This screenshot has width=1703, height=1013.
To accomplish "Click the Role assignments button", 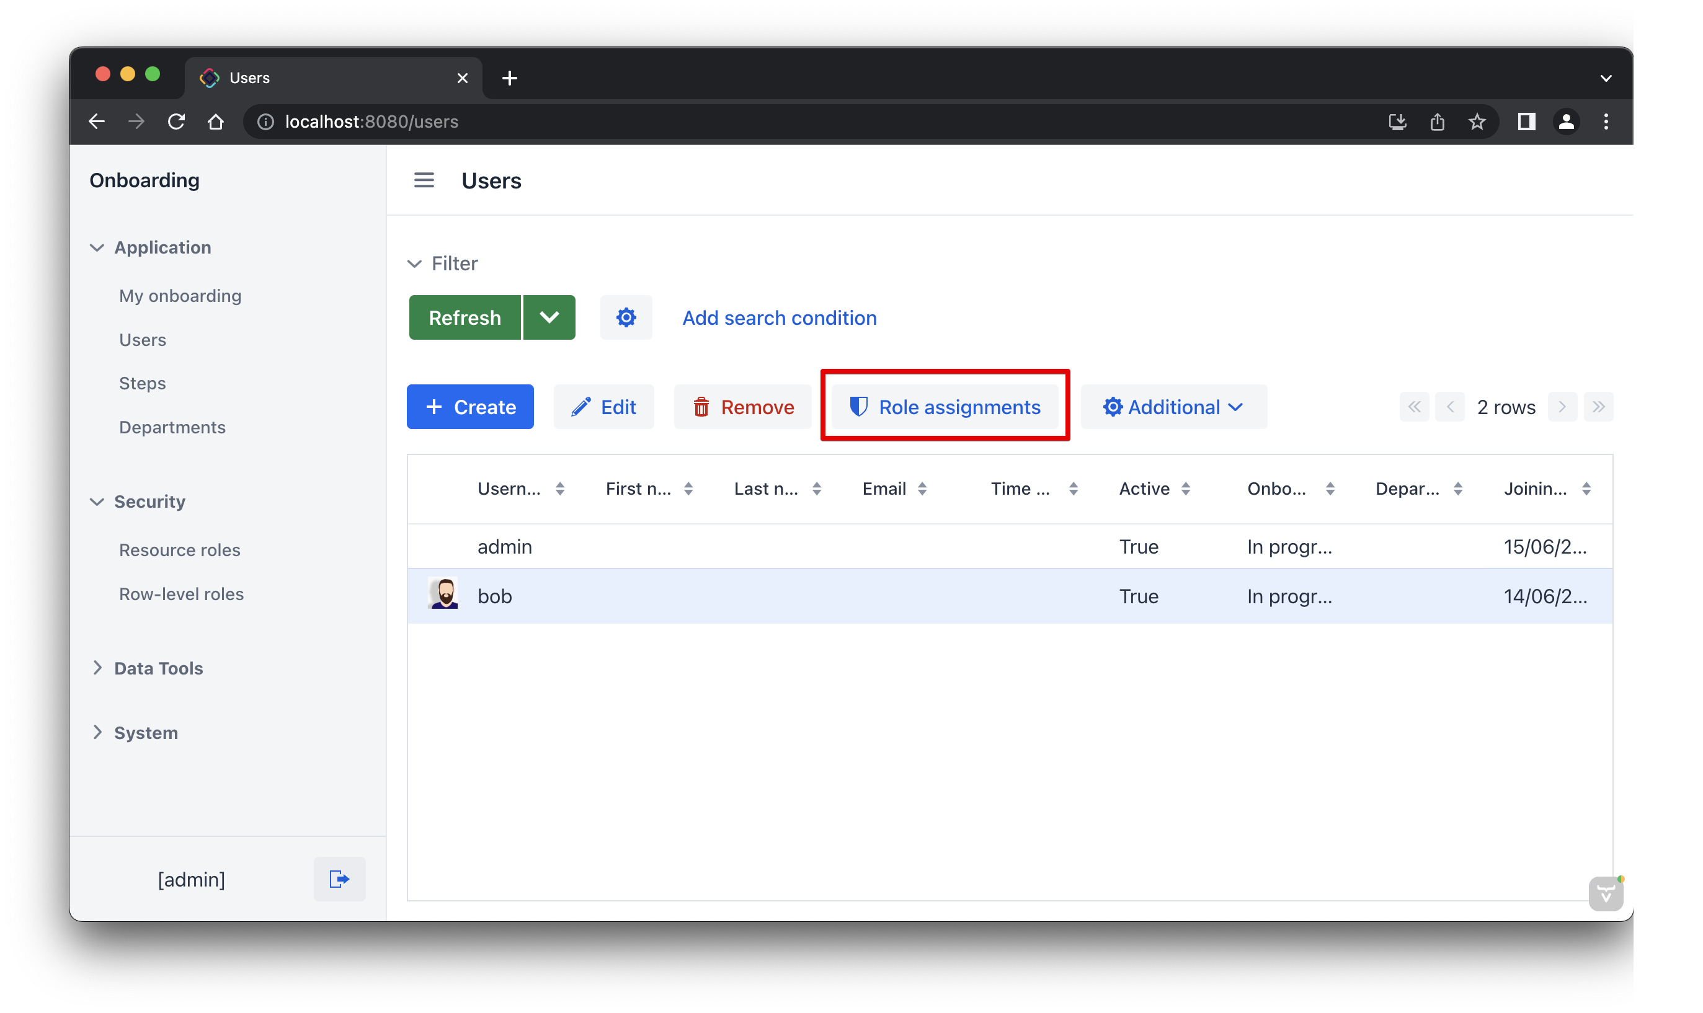I will [x=945, y=407].
